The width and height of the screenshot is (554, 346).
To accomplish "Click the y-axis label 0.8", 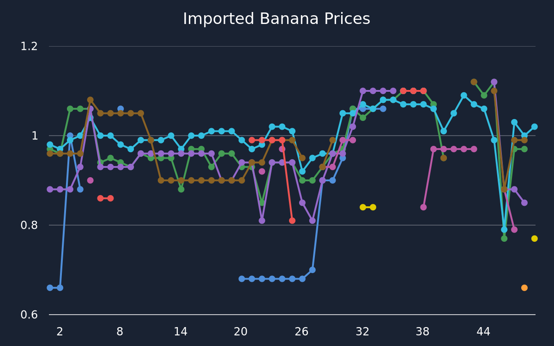I will [29, 225].
